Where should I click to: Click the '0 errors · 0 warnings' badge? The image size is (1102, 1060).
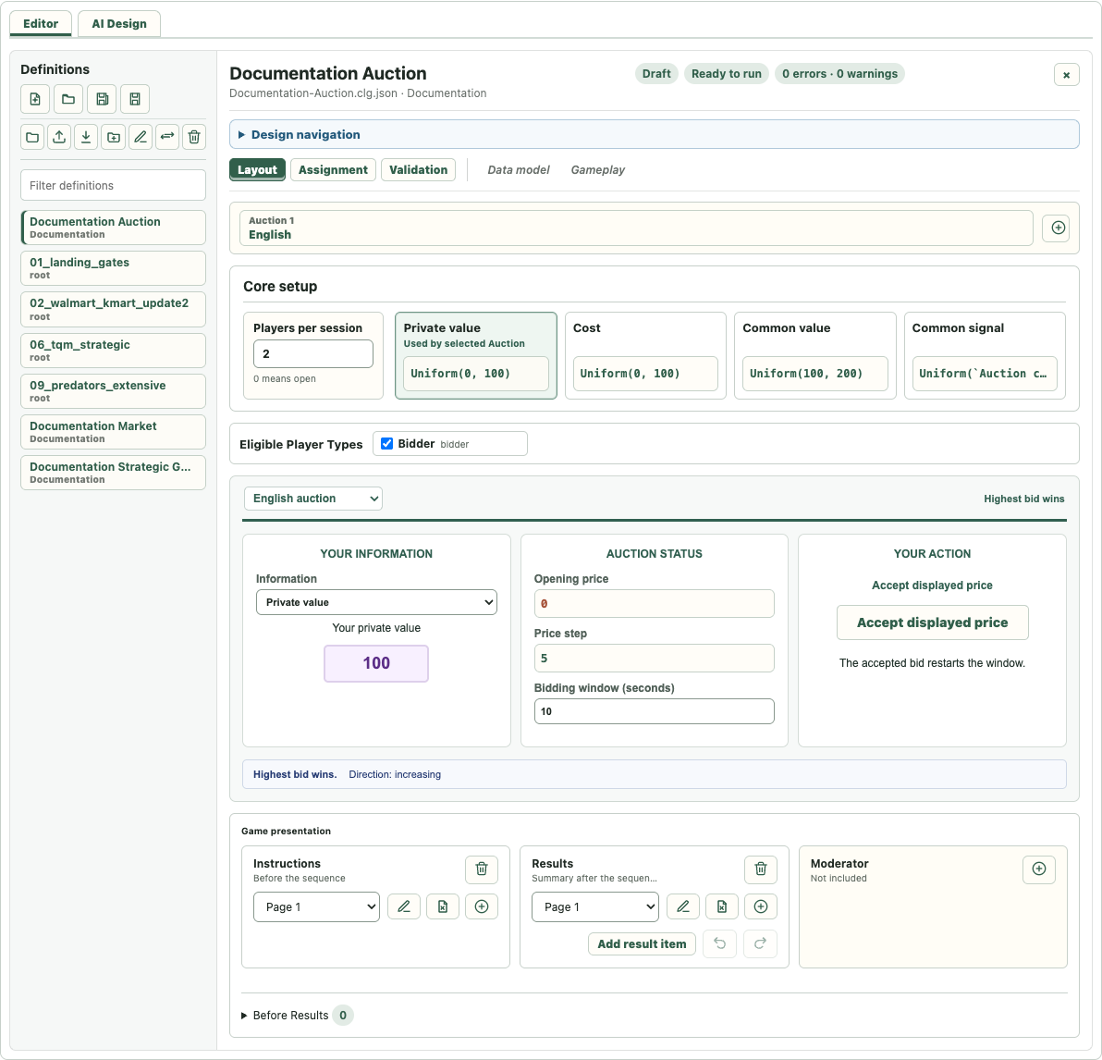coord(839,74)
